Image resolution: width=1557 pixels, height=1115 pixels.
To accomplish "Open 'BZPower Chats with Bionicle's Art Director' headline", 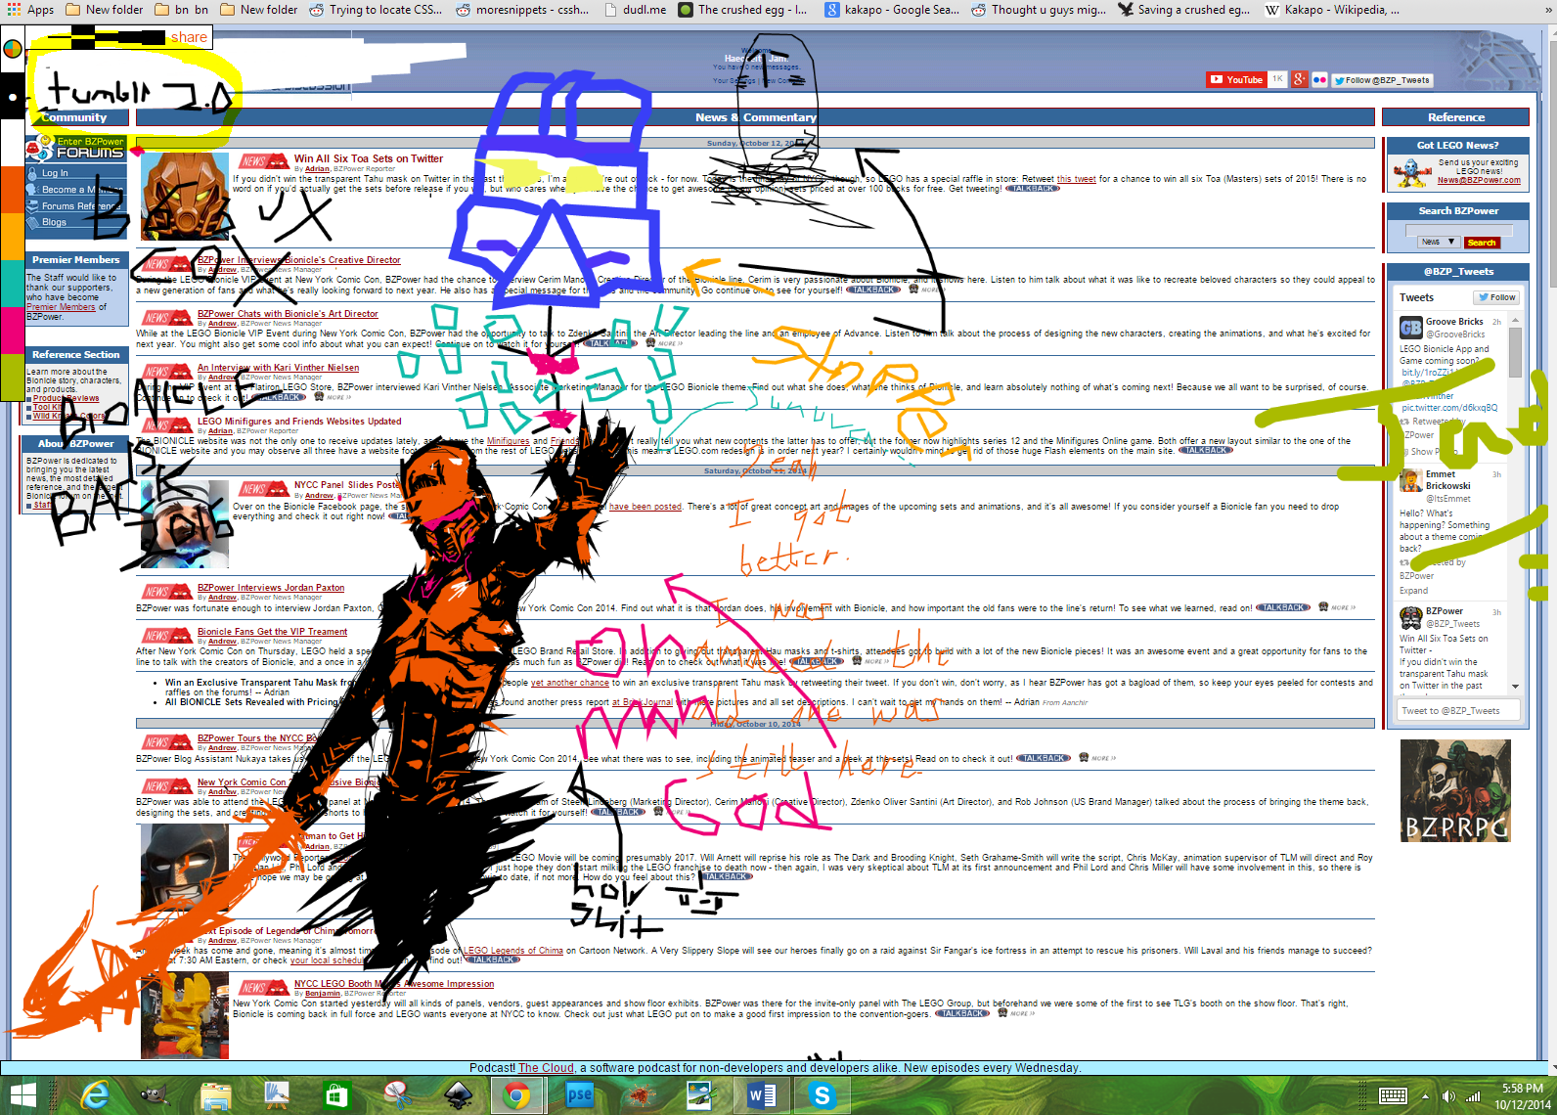I will click(x=288, y=314).
